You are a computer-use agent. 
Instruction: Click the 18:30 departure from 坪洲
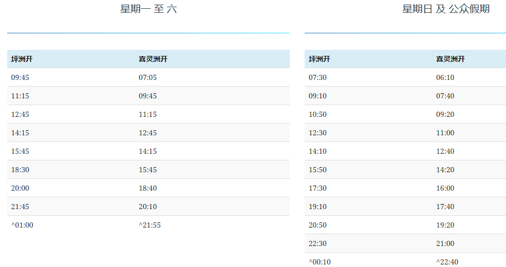point(20,170)
